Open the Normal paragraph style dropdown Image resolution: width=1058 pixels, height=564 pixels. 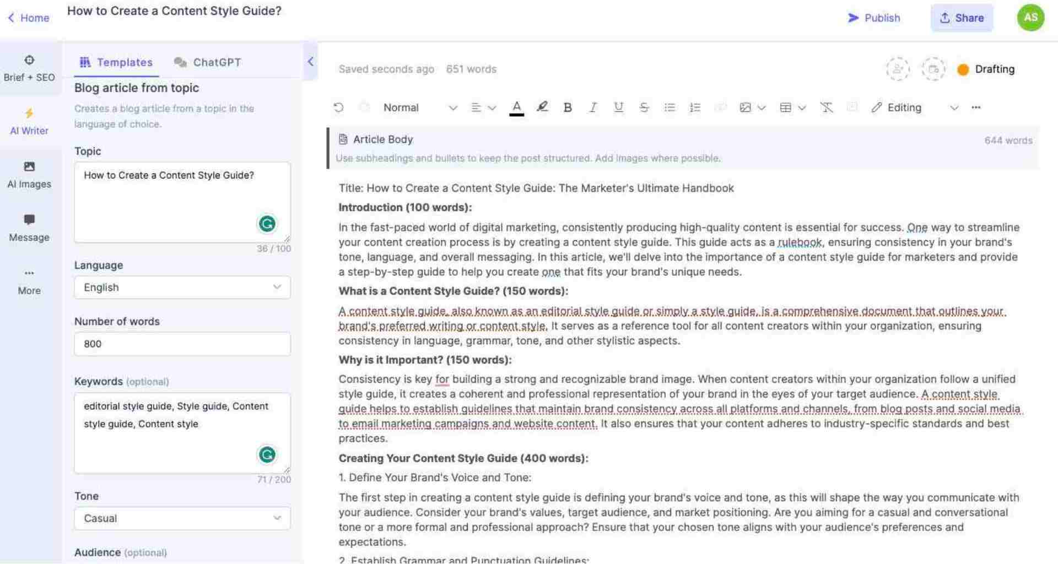[x=420, y=107]
